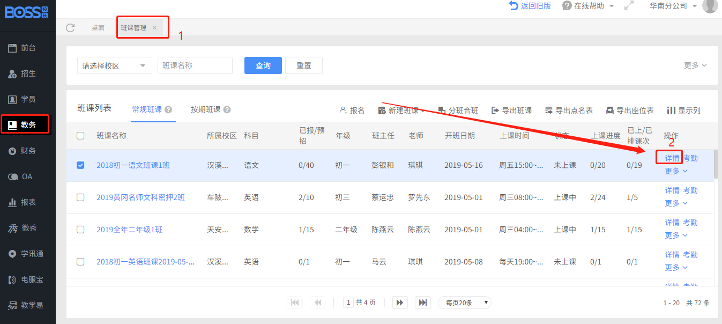Click 返回旧版 link
Screen dimensions: 722x324
(x=530, y=6)
